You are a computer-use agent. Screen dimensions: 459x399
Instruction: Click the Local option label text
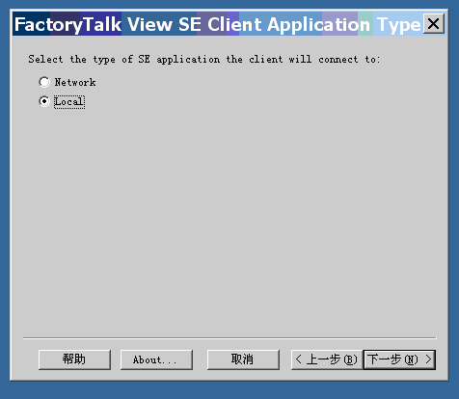click(69, 102)
